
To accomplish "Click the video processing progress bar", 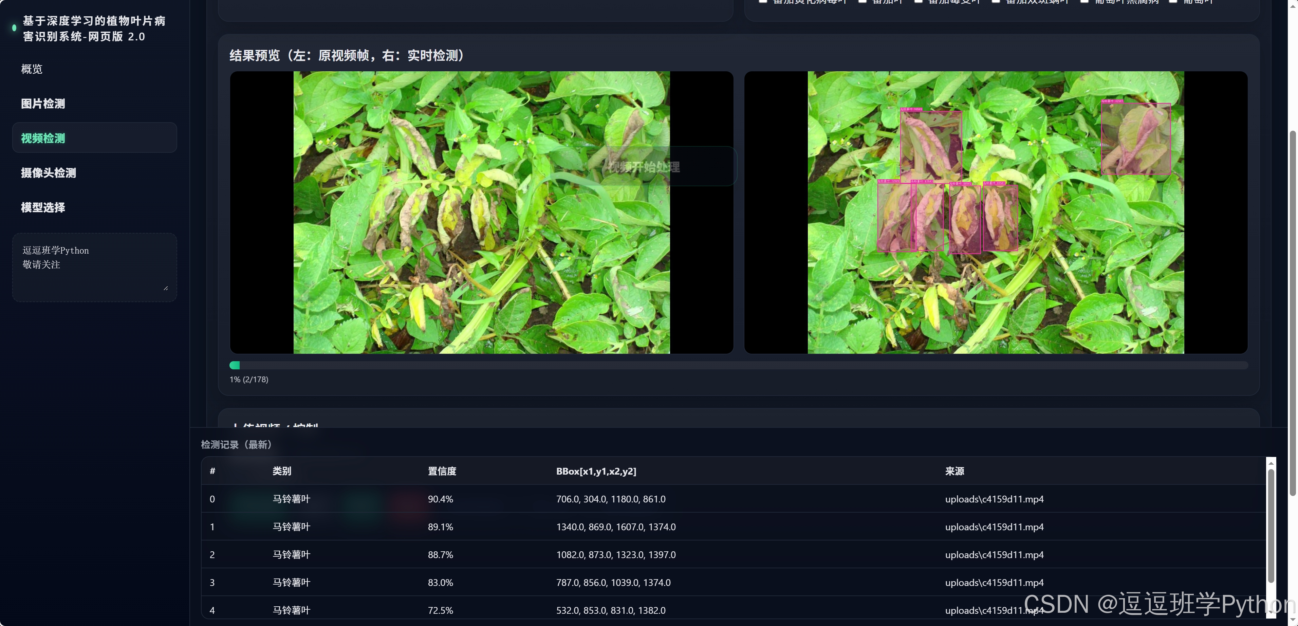I will coord(739,365).
